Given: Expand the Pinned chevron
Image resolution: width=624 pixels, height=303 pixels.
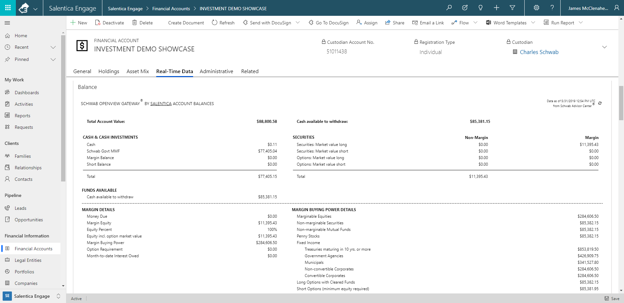Looking at the screenshot, I should 53,60.
